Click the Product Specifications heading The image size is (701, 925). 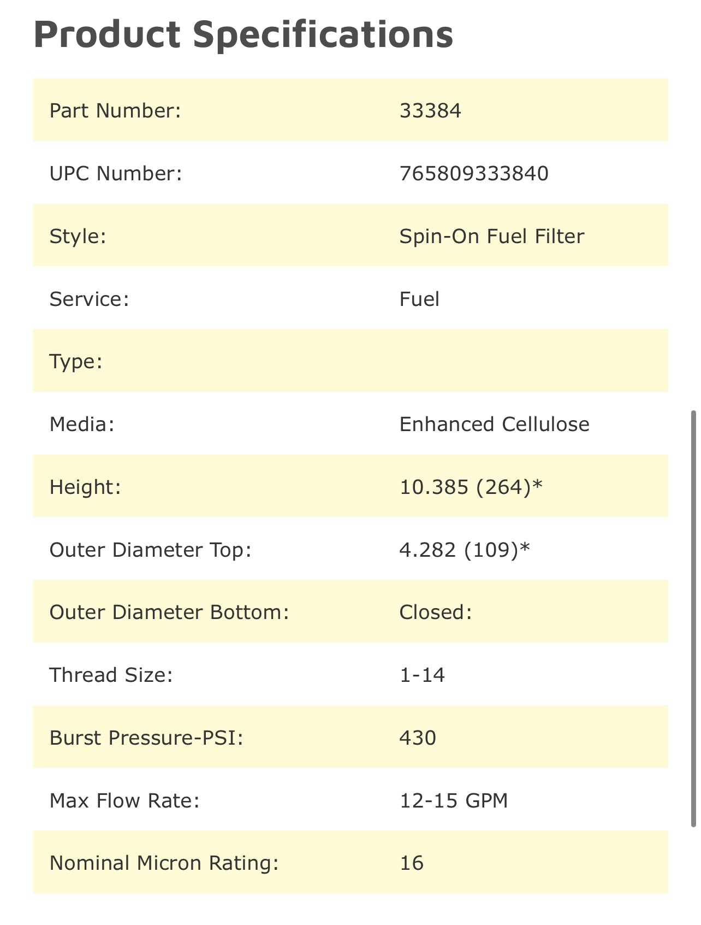pyautogui.click(x=243, y=34)
